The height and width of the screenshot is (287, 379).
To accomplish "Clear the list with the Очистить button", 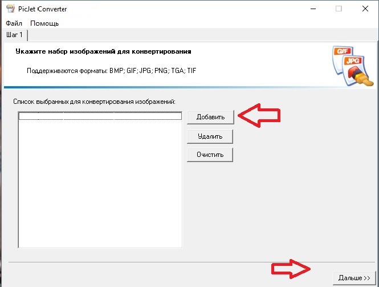I will (210, 155).
